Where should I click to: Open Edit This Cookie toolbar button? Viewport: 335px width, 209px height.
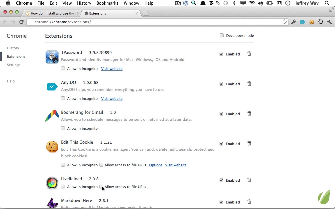tap(311, 22)
